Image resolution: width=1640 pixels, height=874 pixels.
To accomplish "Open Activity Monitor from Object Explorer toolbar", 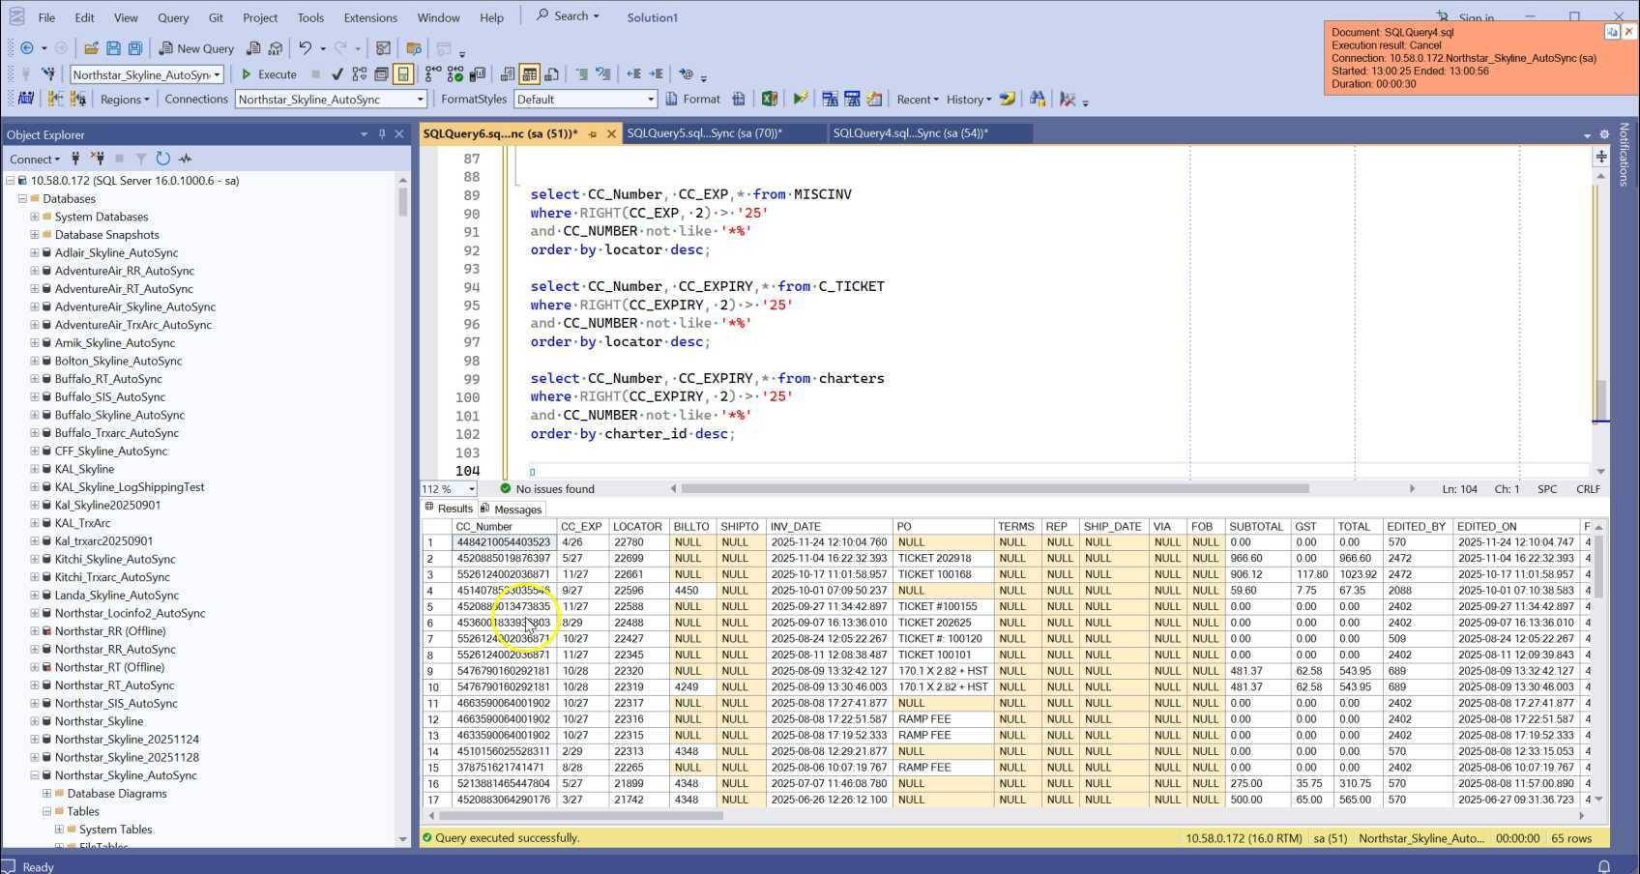I will coord(185,159).
